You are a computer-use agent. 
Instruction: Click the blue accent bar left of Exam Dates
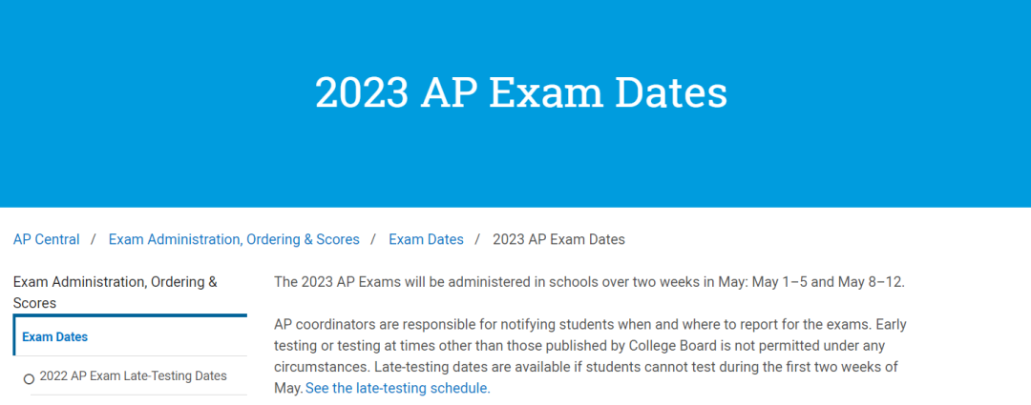(x=15, y=336)
